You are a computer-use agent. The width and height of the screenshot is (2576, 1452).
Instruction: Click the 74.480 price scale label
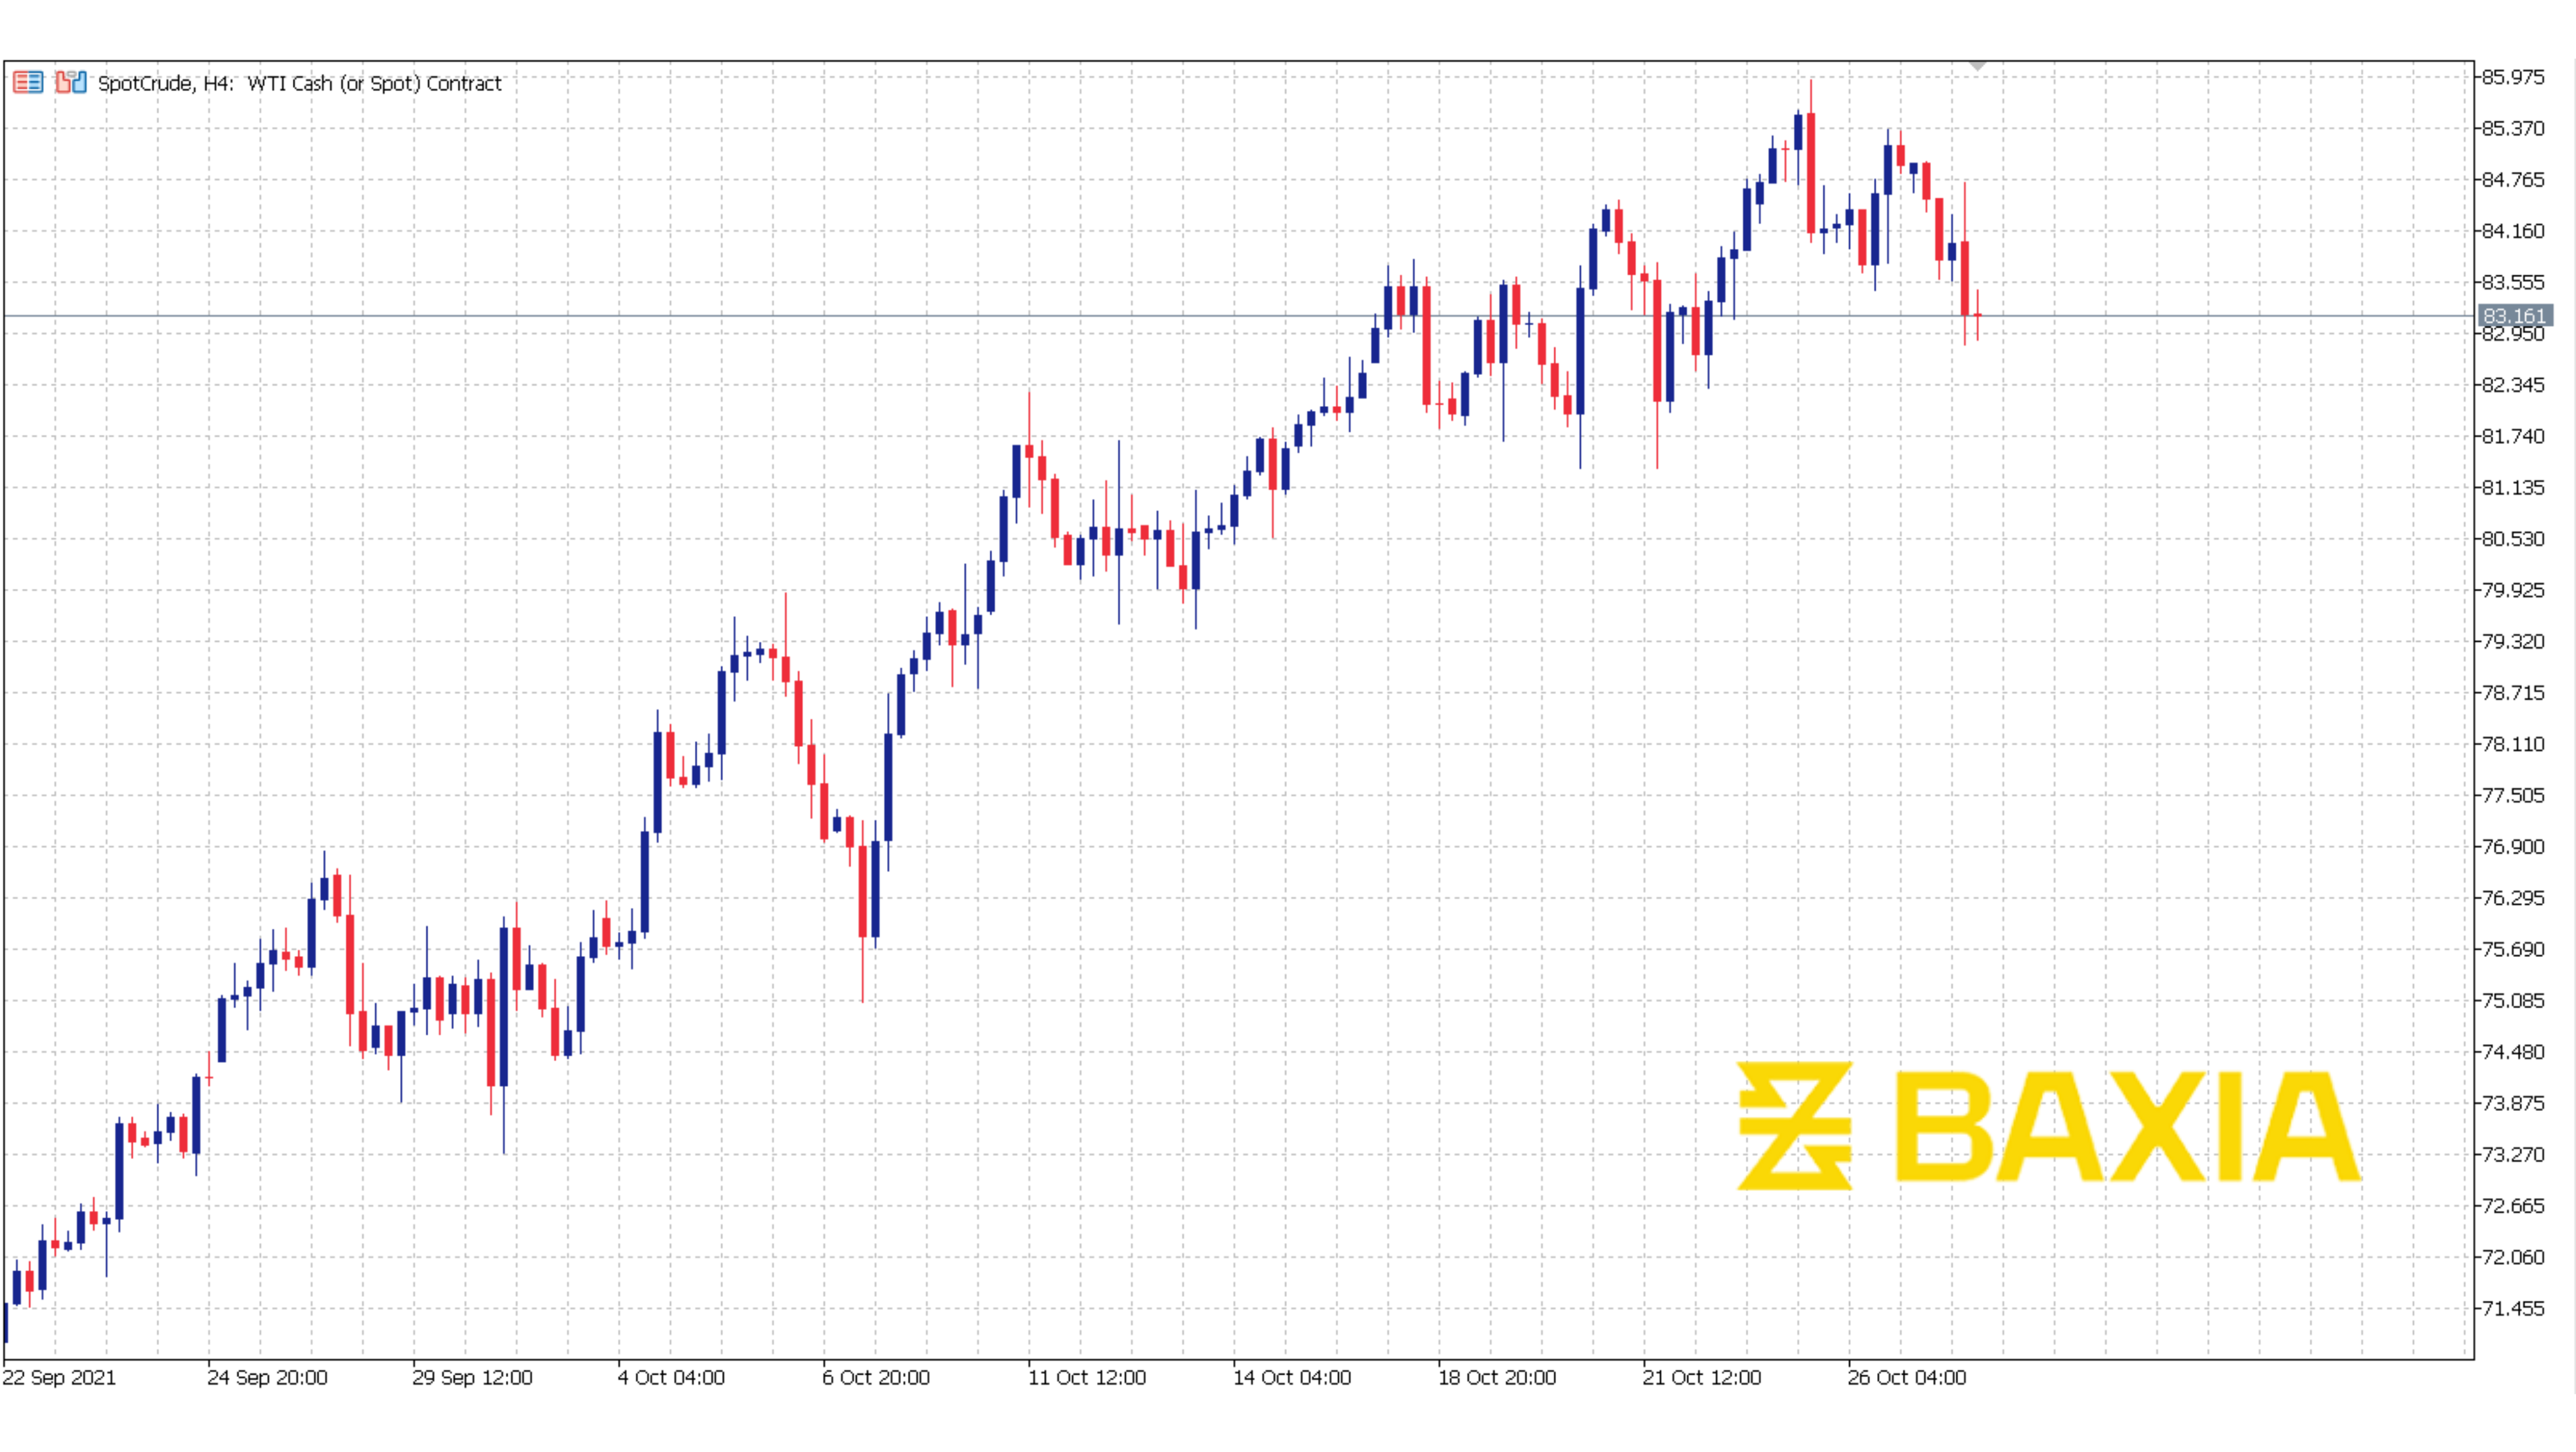2513,1052
